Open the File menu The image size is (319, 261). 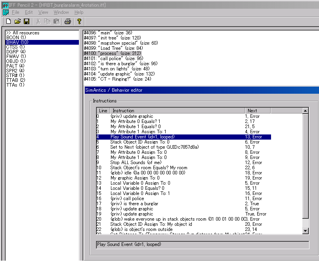[x=15, y=12]
